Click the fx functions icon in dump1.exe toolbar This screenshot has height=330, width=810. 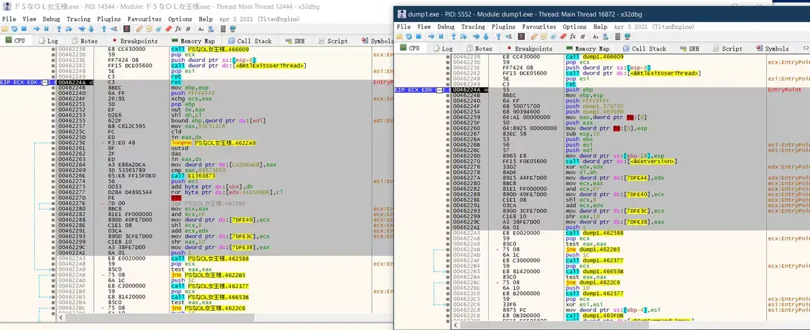(x=573, y=36)
